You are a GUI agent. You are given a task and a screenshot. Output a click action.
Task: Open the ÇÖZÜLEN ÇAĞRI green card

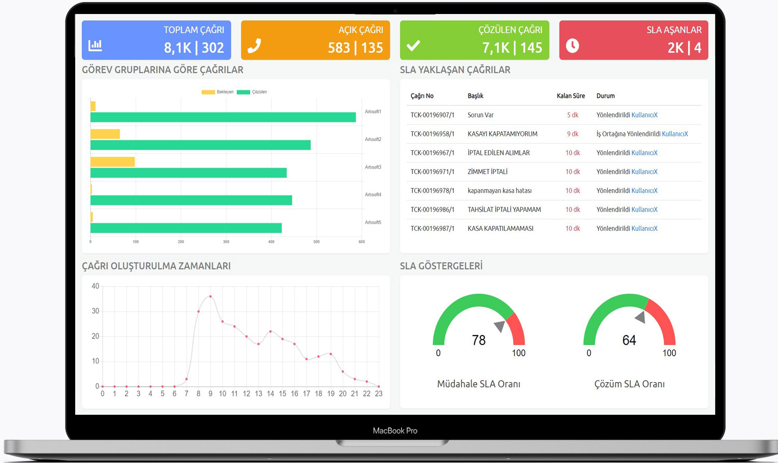tap(475, 40)
